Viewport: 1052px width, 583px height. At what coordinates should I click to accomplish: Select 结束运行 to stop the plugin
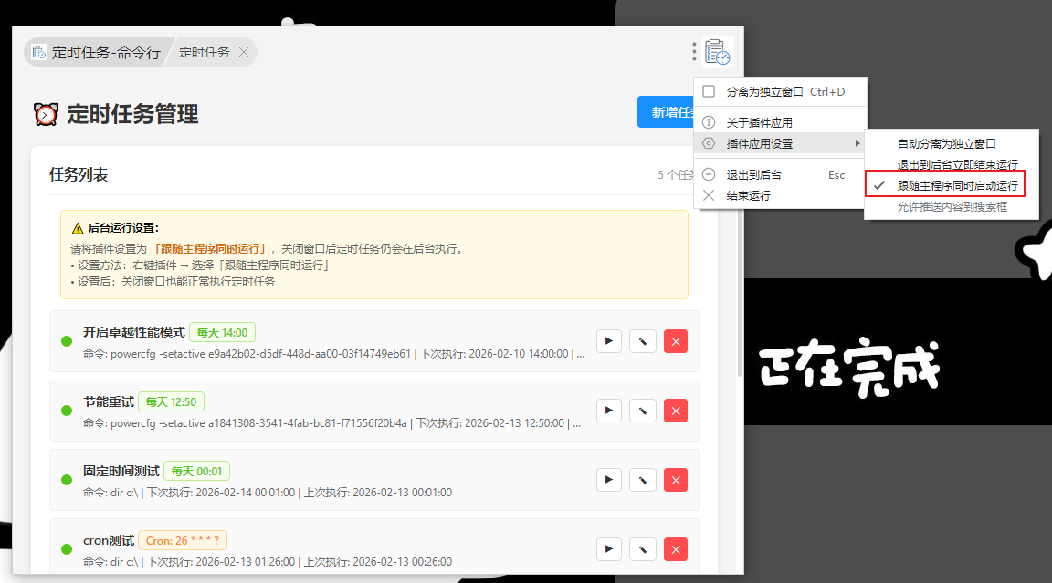[x=748, y=195]
